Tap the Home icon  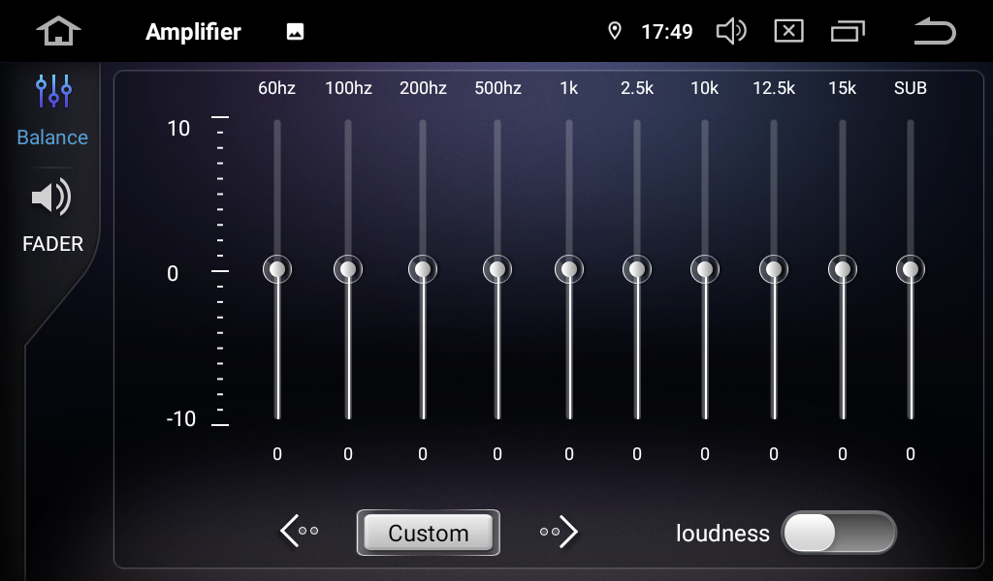58,31
